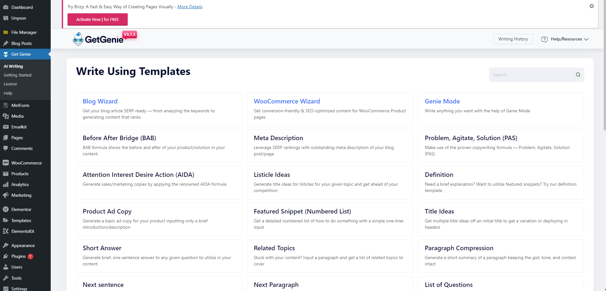Click the Tools wrench icon
This screenshot has height=291, width=606.
(x=6, y=278)
